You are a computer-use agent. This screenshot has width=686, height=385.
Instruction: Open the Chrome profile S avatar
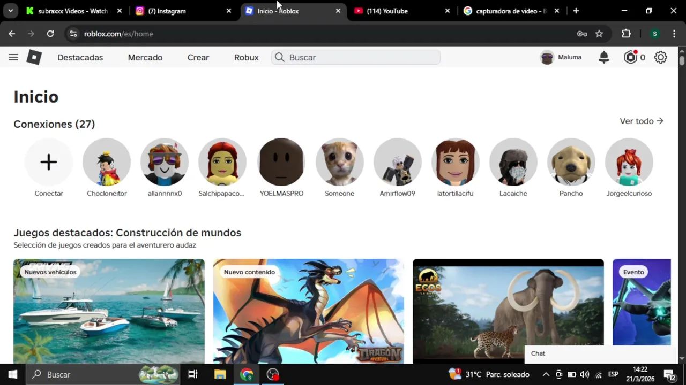[x=654, y=34]
